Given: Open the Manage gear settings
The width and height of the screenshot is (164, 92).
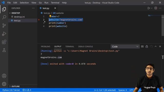Looking at the screenshot, I should pos(4,84).
